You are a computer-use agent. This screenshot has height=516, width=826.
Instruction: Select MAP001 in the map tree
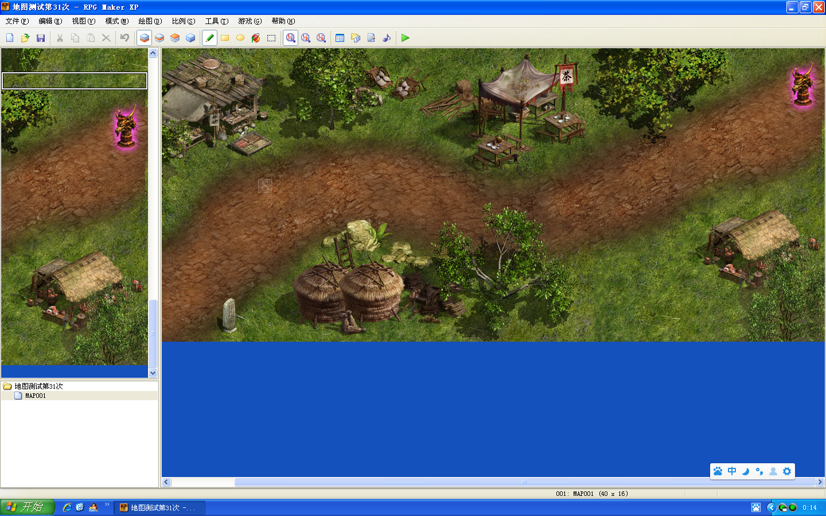(36, 396)
